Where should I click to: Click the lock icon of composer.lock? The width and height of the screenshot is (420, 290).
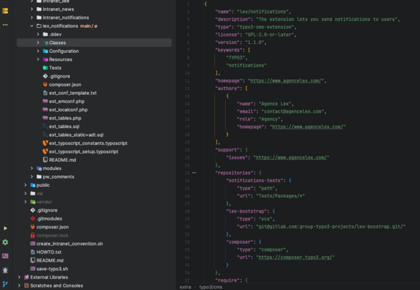coord(33,235)
